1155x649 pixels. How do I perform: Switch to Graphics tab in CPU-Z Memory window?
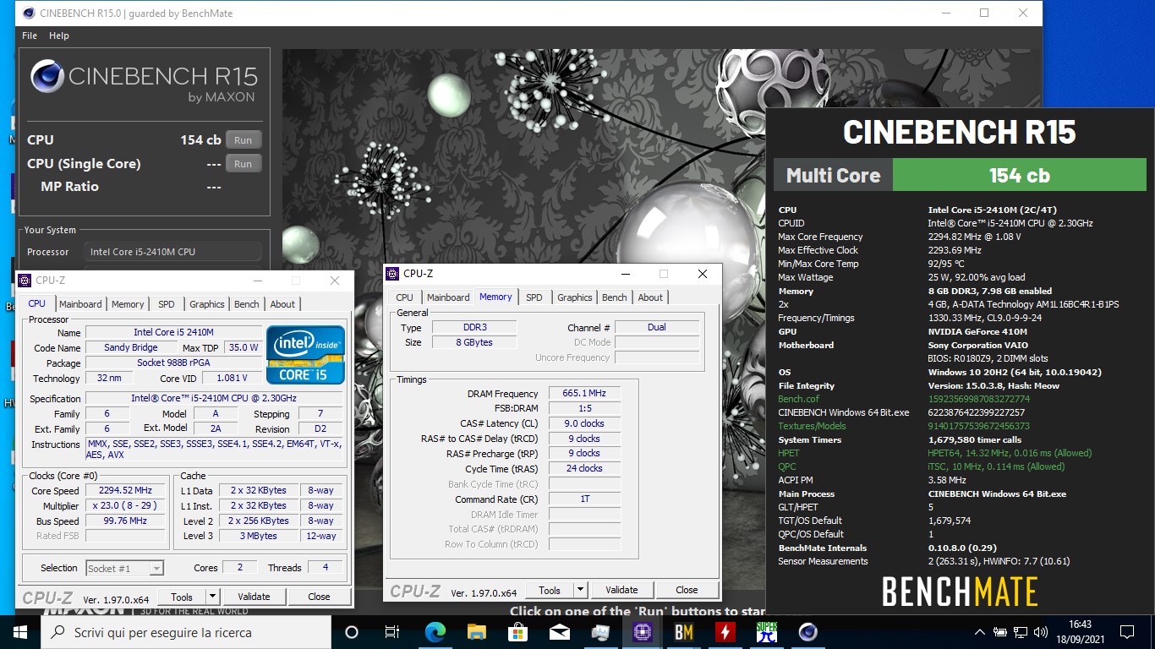click(x=575, y=297)
